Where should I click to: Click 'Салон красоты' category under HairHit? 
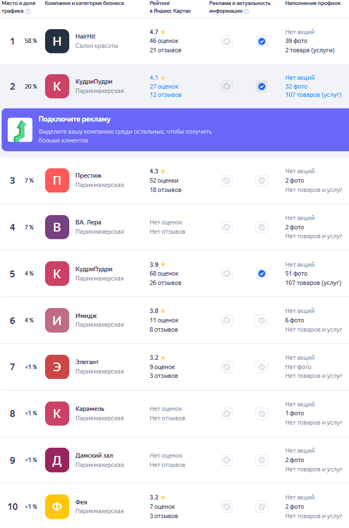(97, 46)
